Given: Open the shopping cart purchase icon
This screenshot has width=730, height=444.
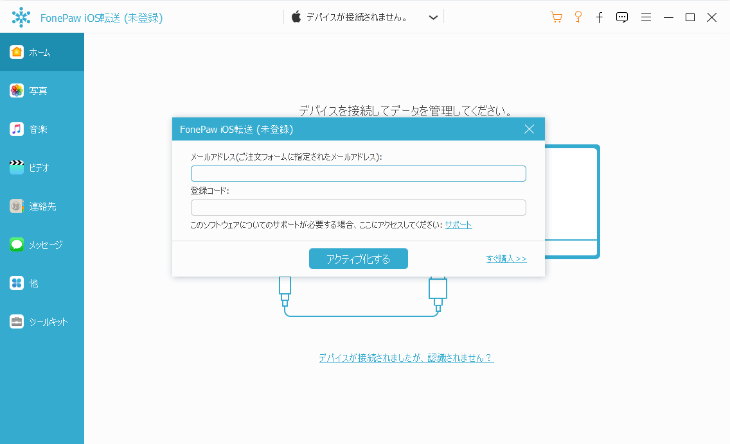Looking at the screenshot, I should (556, 18).
